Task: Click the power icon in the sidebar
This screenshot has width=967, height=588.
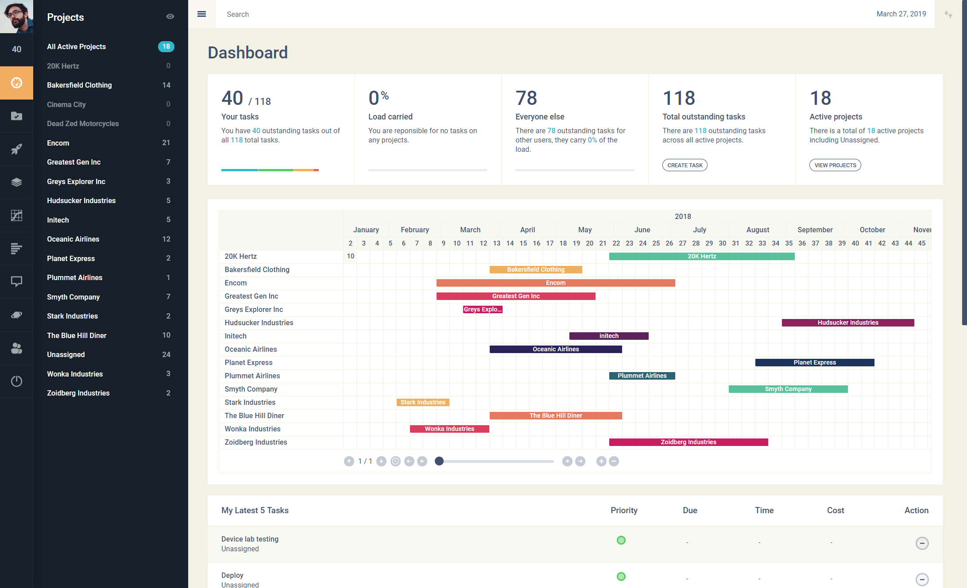Action: pyautogui.click(x=16, y=381)
